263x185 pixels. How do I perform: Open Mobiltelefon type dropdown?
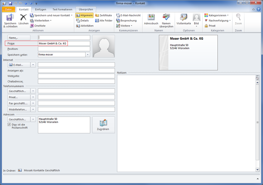pos(33,110)
